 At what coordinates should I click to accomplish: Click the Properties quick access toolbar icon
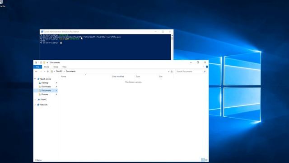click(41, 62)
